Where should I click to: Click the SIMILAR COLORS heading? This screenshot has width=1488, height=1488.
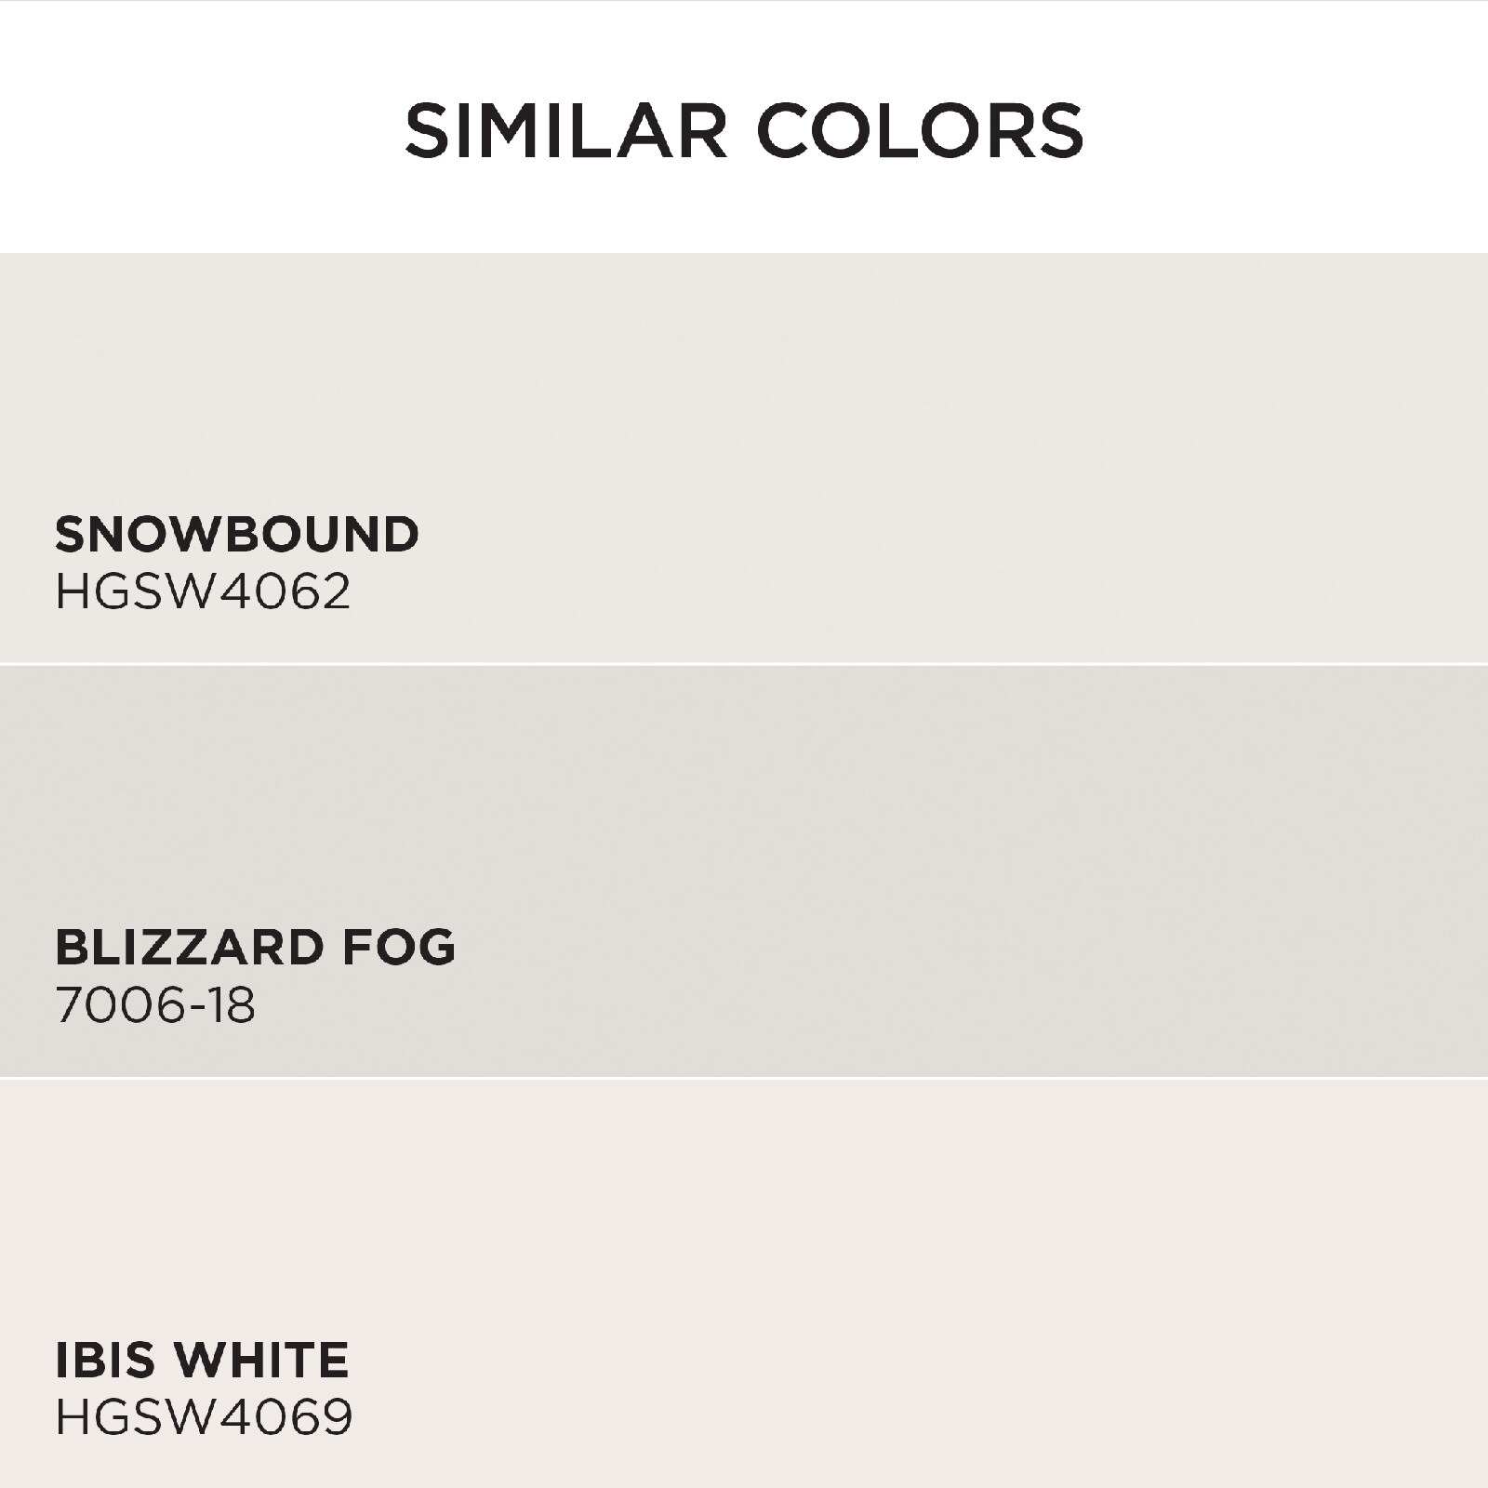point(744,129)
